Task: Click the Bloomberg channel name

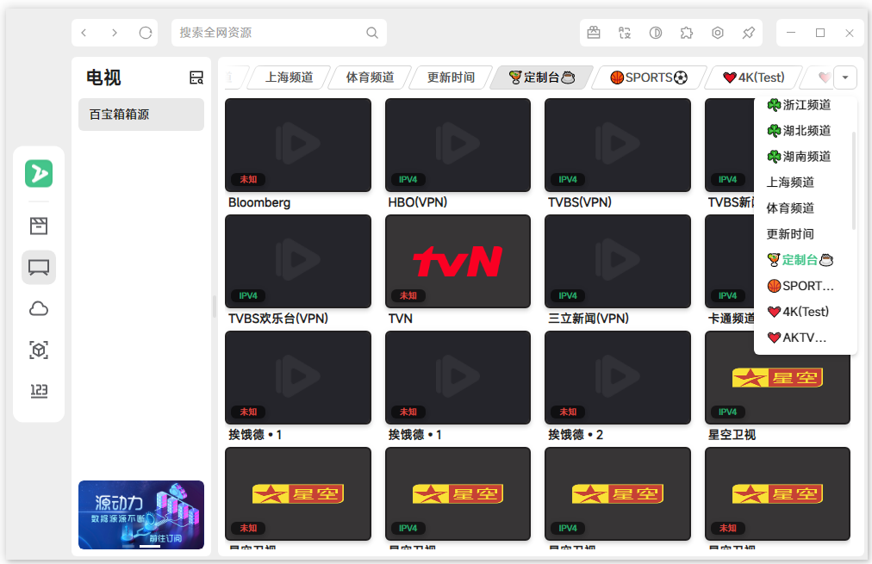Action: 259,202
